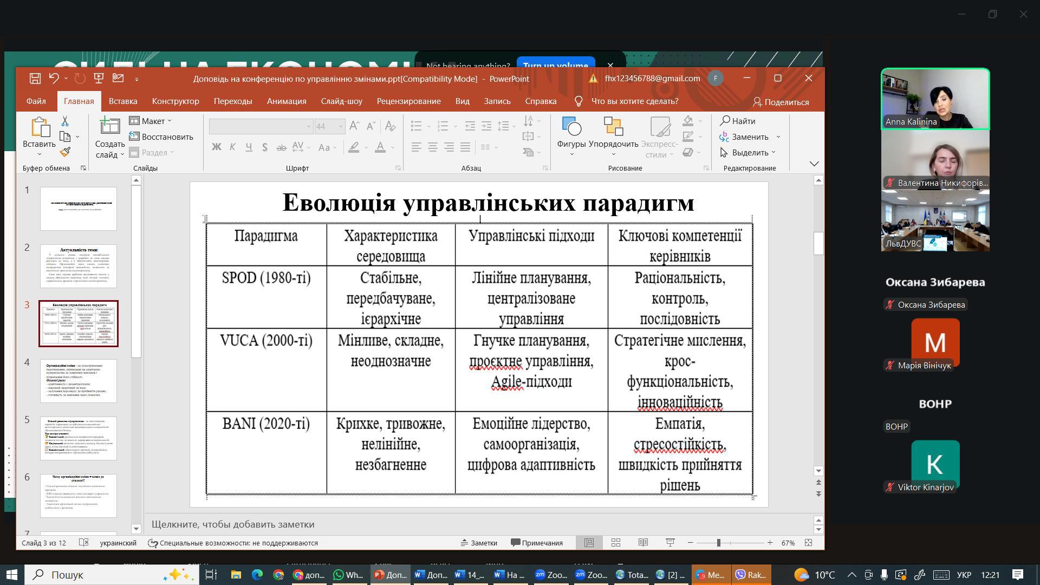Switch to slide sorter view icon
This screenshot has height=585, width=1040.
(x=616, y=543)
